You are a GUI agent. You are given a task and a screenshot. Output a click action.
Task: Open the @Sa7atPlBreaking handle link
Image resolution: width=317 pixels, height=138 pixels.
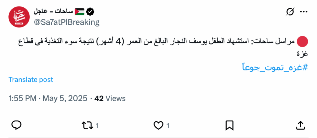coord(67,22)
